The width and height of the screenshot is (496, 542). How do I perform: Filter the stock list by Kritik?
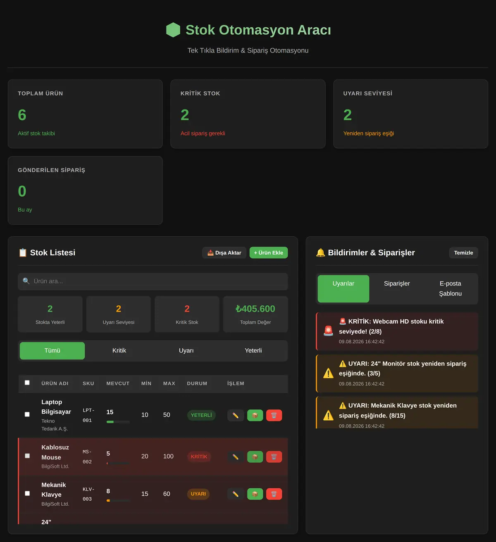coord(119,351)
